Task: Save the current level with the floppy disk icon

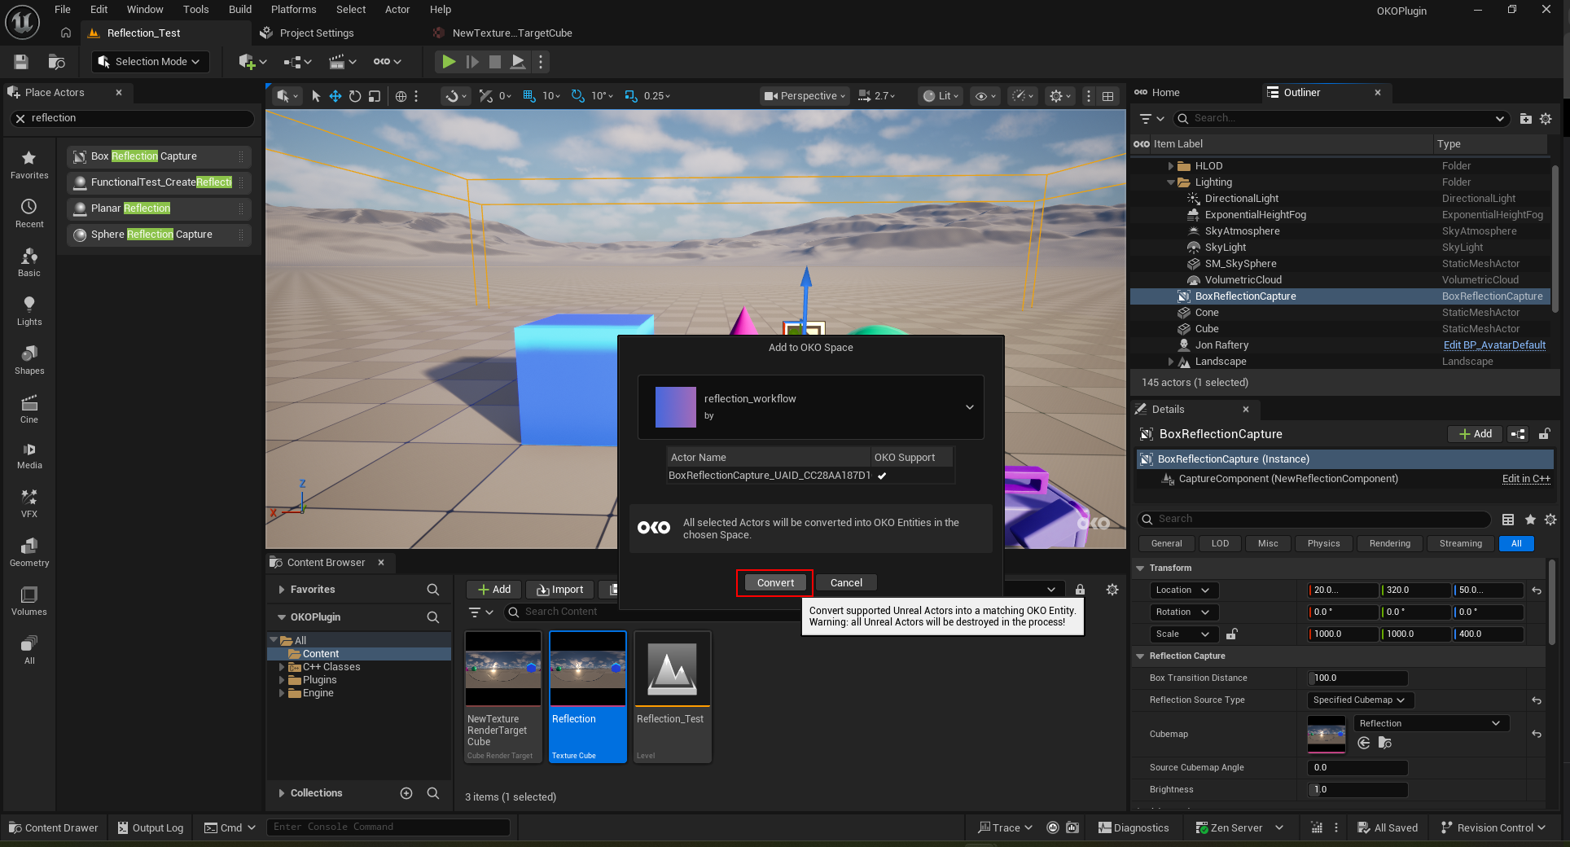Action: 21,62
